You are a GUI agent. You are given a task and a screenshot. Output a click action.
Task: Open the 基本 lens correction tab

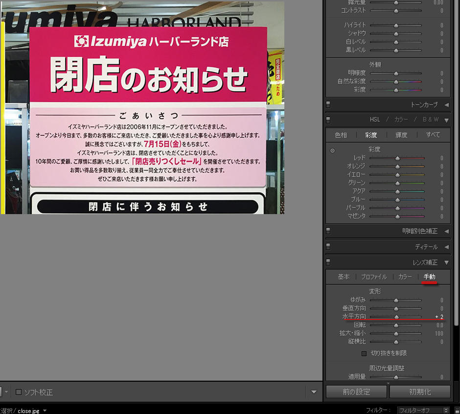pos(344,277)
